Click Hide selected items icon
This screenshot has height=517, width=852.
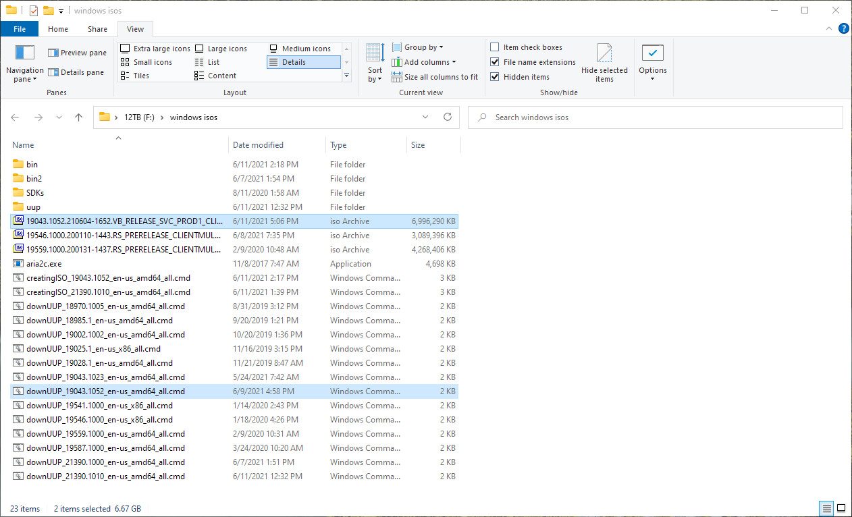coord(604,54)
